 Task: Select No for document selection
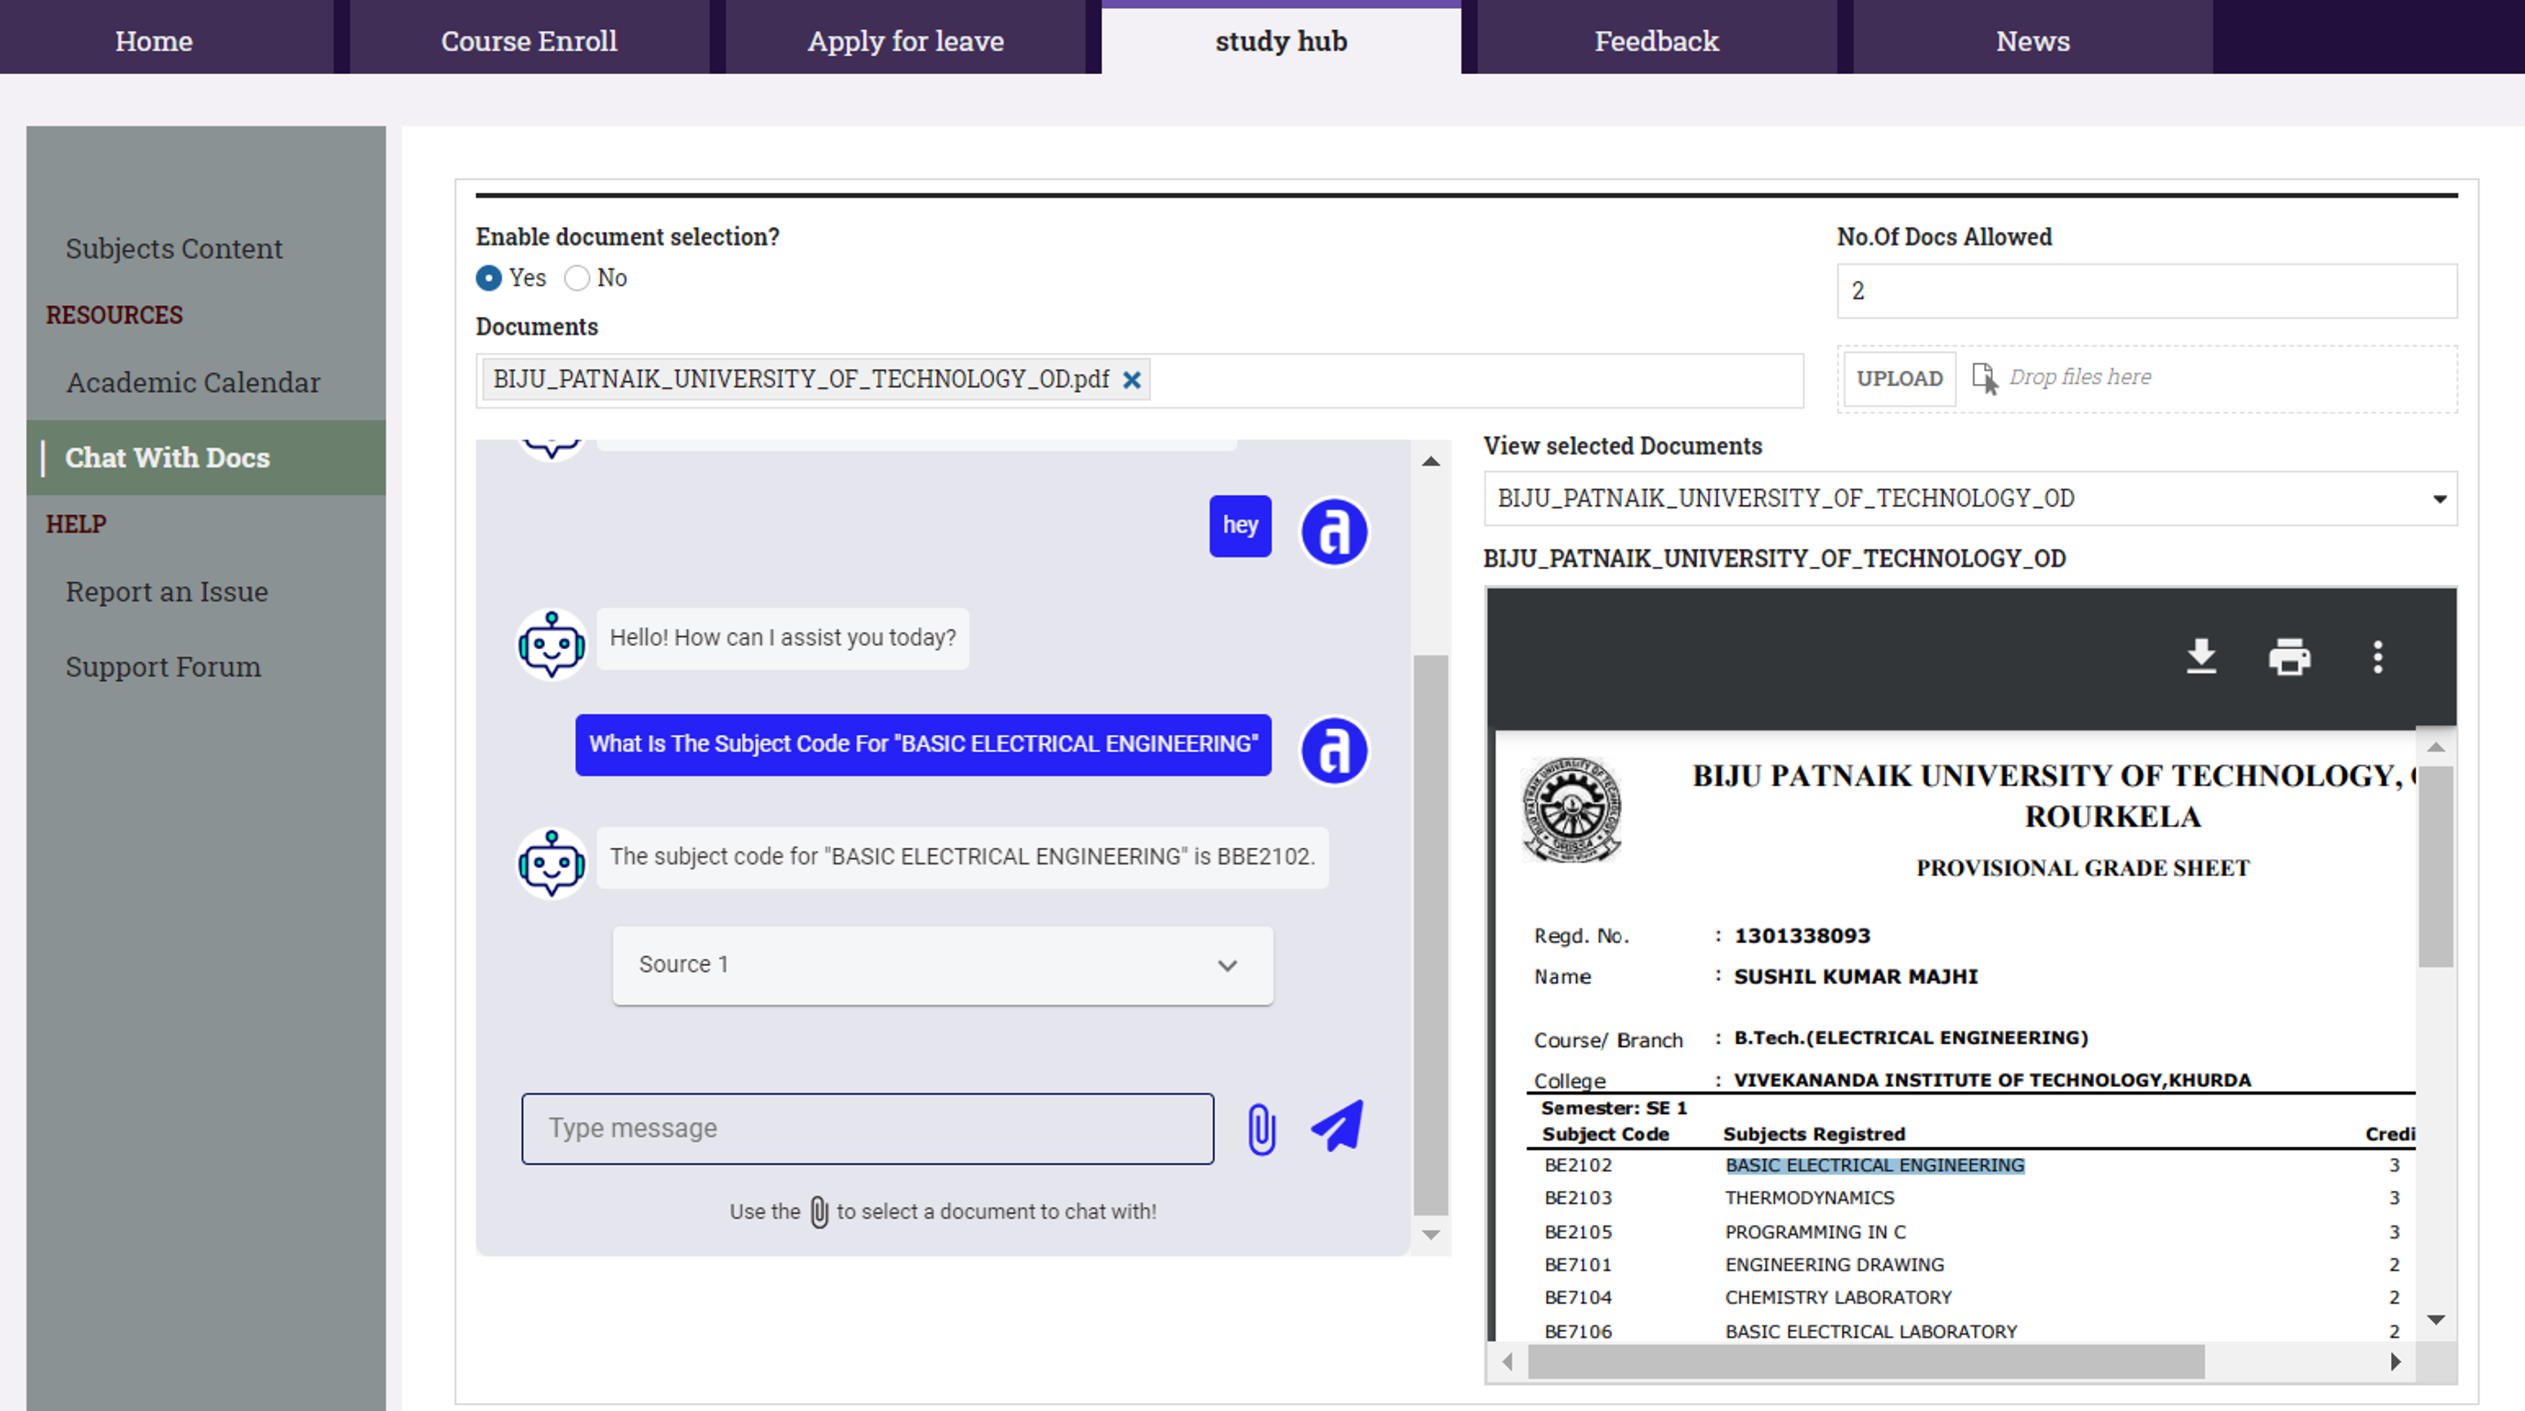pos(577,278)
